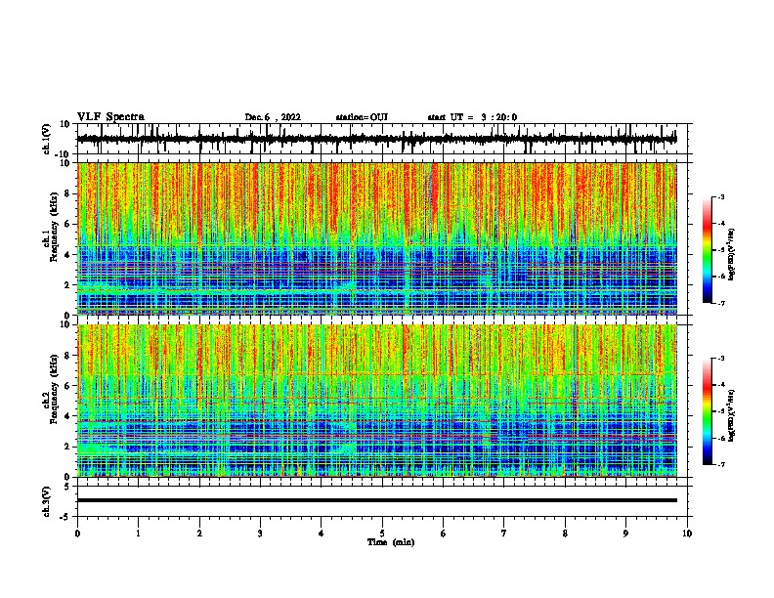Click the "4" kHz tick on ch.1 frequency axis

pos(68,255)
